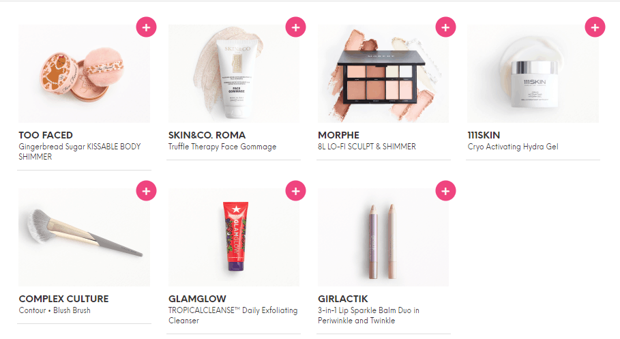Open Truffle Therapy Face Gommage link
The width and height of the screenshot is (620, 339).
(x=222, y=147)
